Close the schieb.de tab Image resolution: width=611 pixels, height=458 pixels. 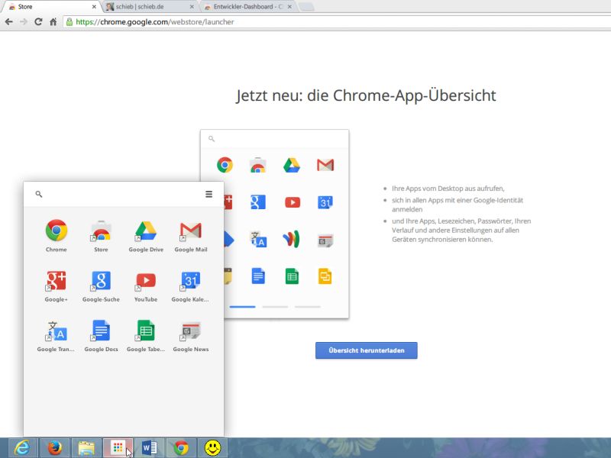pos(192,7)
